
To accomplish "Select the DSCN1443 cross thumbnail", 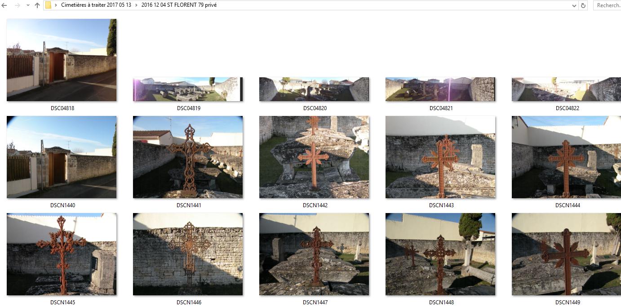I will tap(440, 157).
